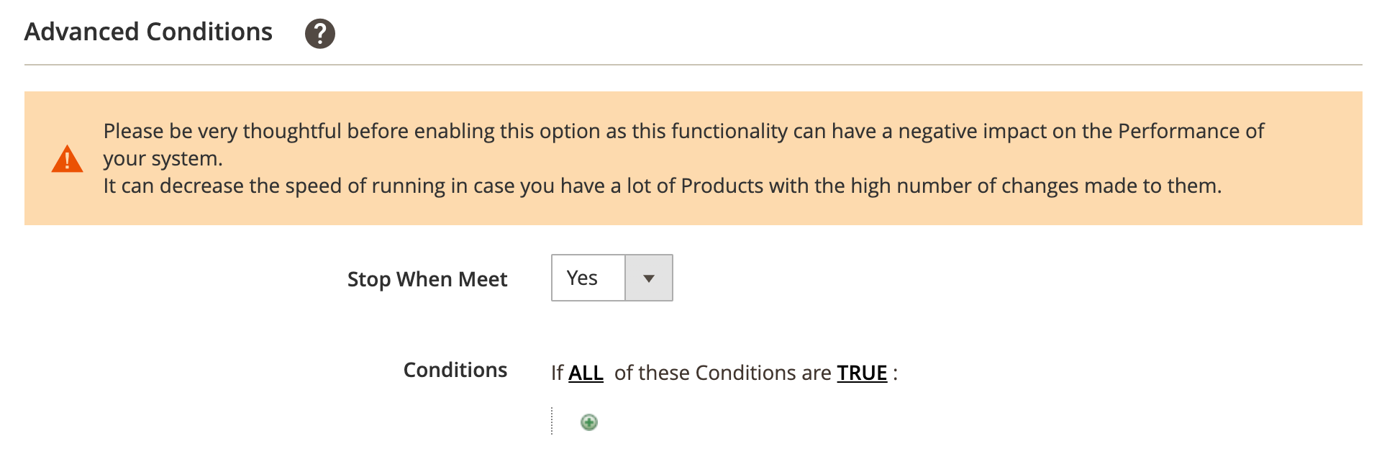Click the Stop When Meet label text
Viewport: 1387px width, 472px height.
tap(427, 279)
